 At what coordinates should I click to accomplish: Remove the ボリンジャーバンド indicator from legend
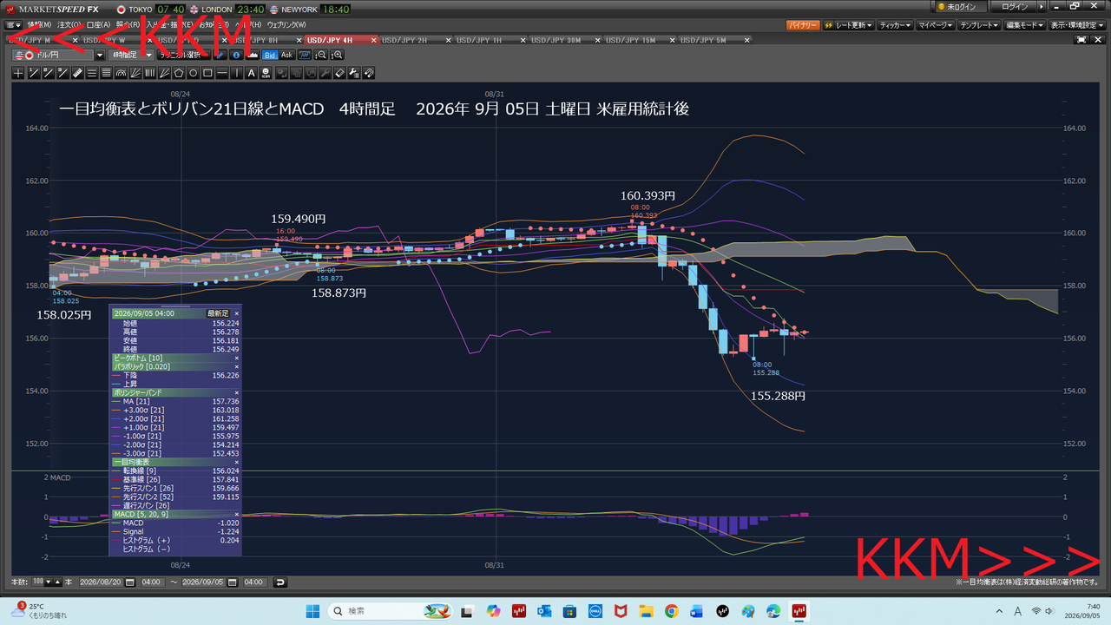pyautogui.click(x=236, y=392)
